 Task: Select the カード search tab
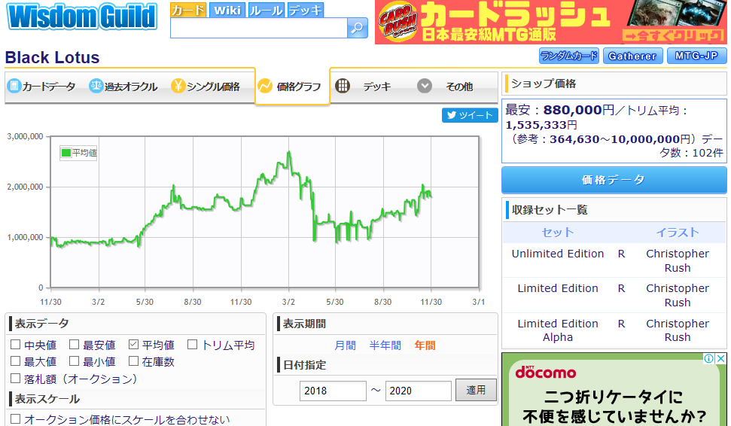coord(188,11)
